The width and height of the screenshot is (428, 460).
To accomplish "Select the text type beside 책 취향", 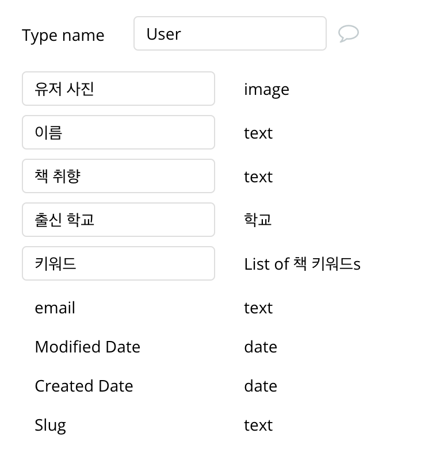I will [x=258, y=177].
